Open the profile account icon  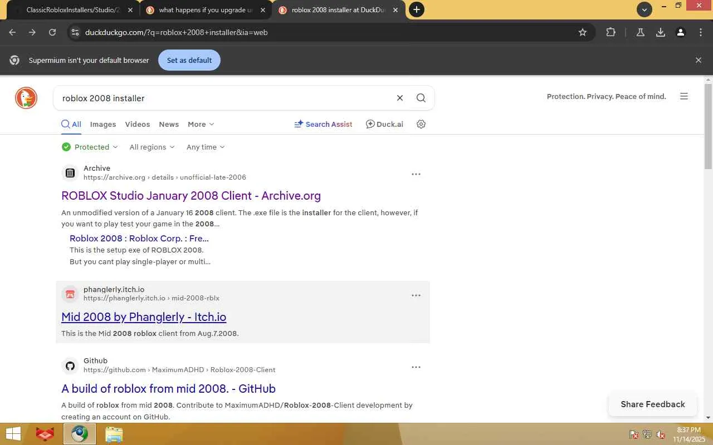[x=681, y=32]
